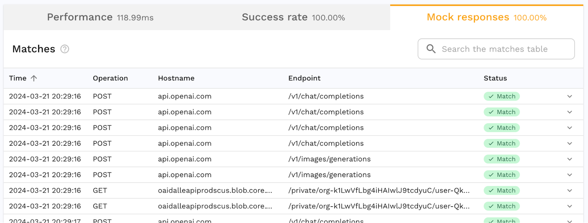Click Match badge on second GET row

point(502,206)
